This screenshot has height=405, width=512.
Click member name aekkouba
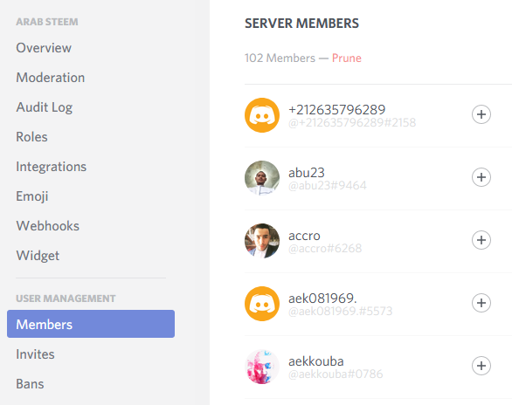316,361
